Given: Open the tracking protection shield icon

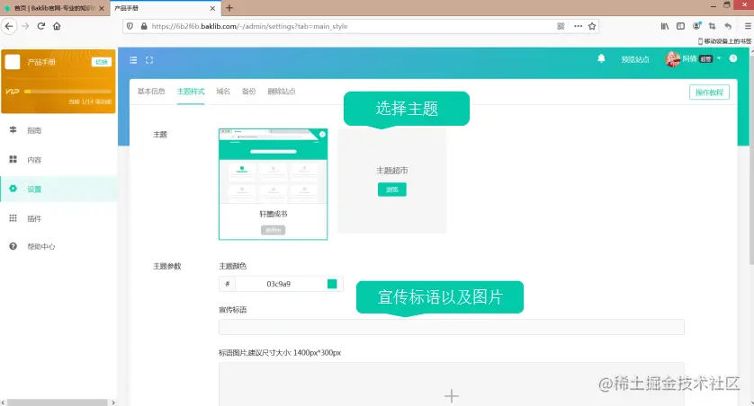Looking at the screenshot, I should click(130, 26).
